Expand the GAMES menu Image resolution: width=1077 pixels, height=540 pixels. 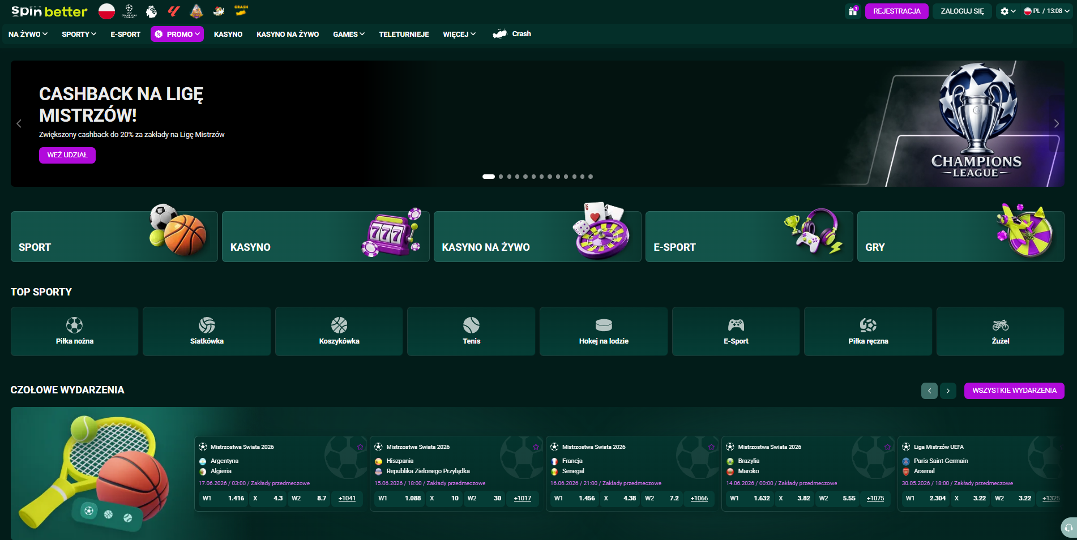point(349,34)
